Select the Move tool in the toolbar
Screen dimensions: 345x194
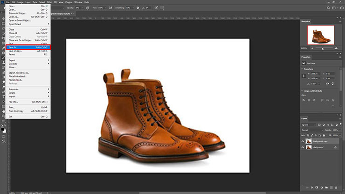point(3,19)
